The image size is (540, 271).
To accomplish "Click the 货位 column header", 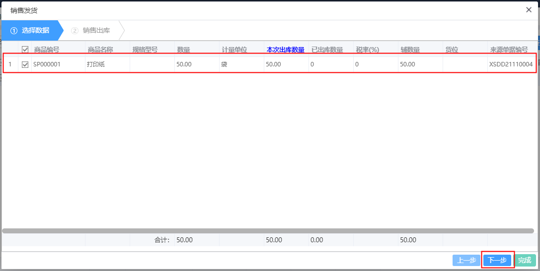I will 452,50.
